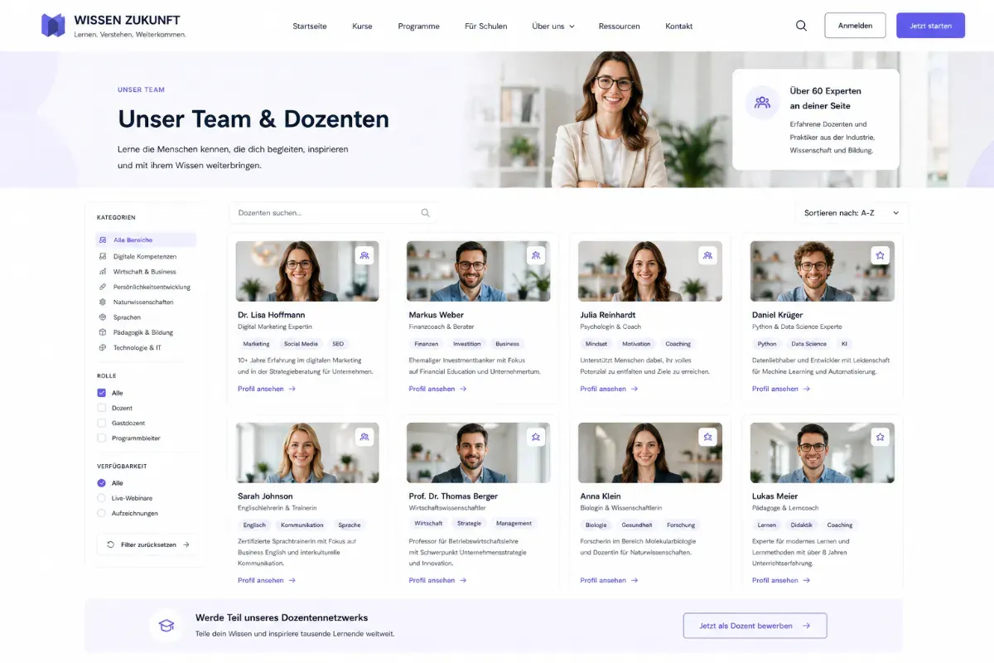994x663 pixels.
Task: Click Jetzt als Dozent bewerben button
Action: tap(755, 626)
